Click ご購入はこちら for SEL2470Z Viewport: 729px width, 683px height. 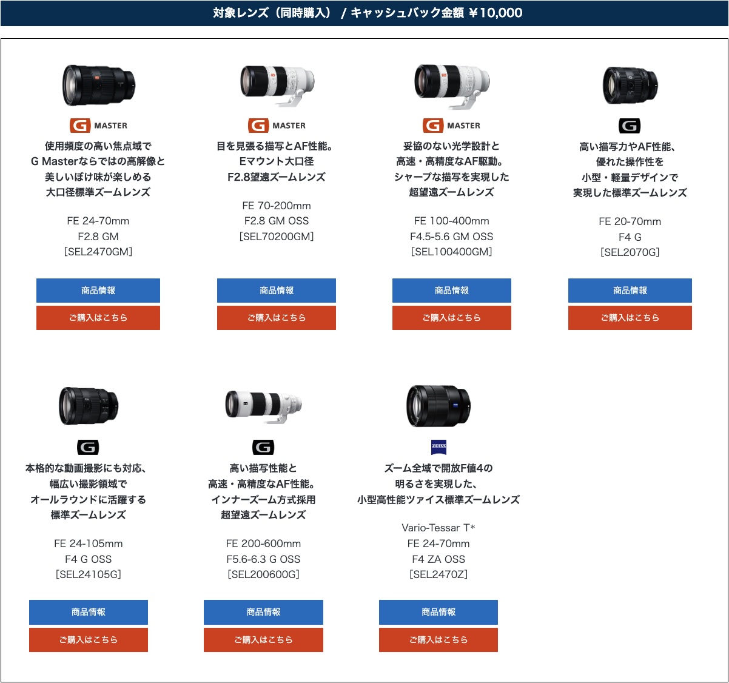pyautogui.click(x=438, y=640)
